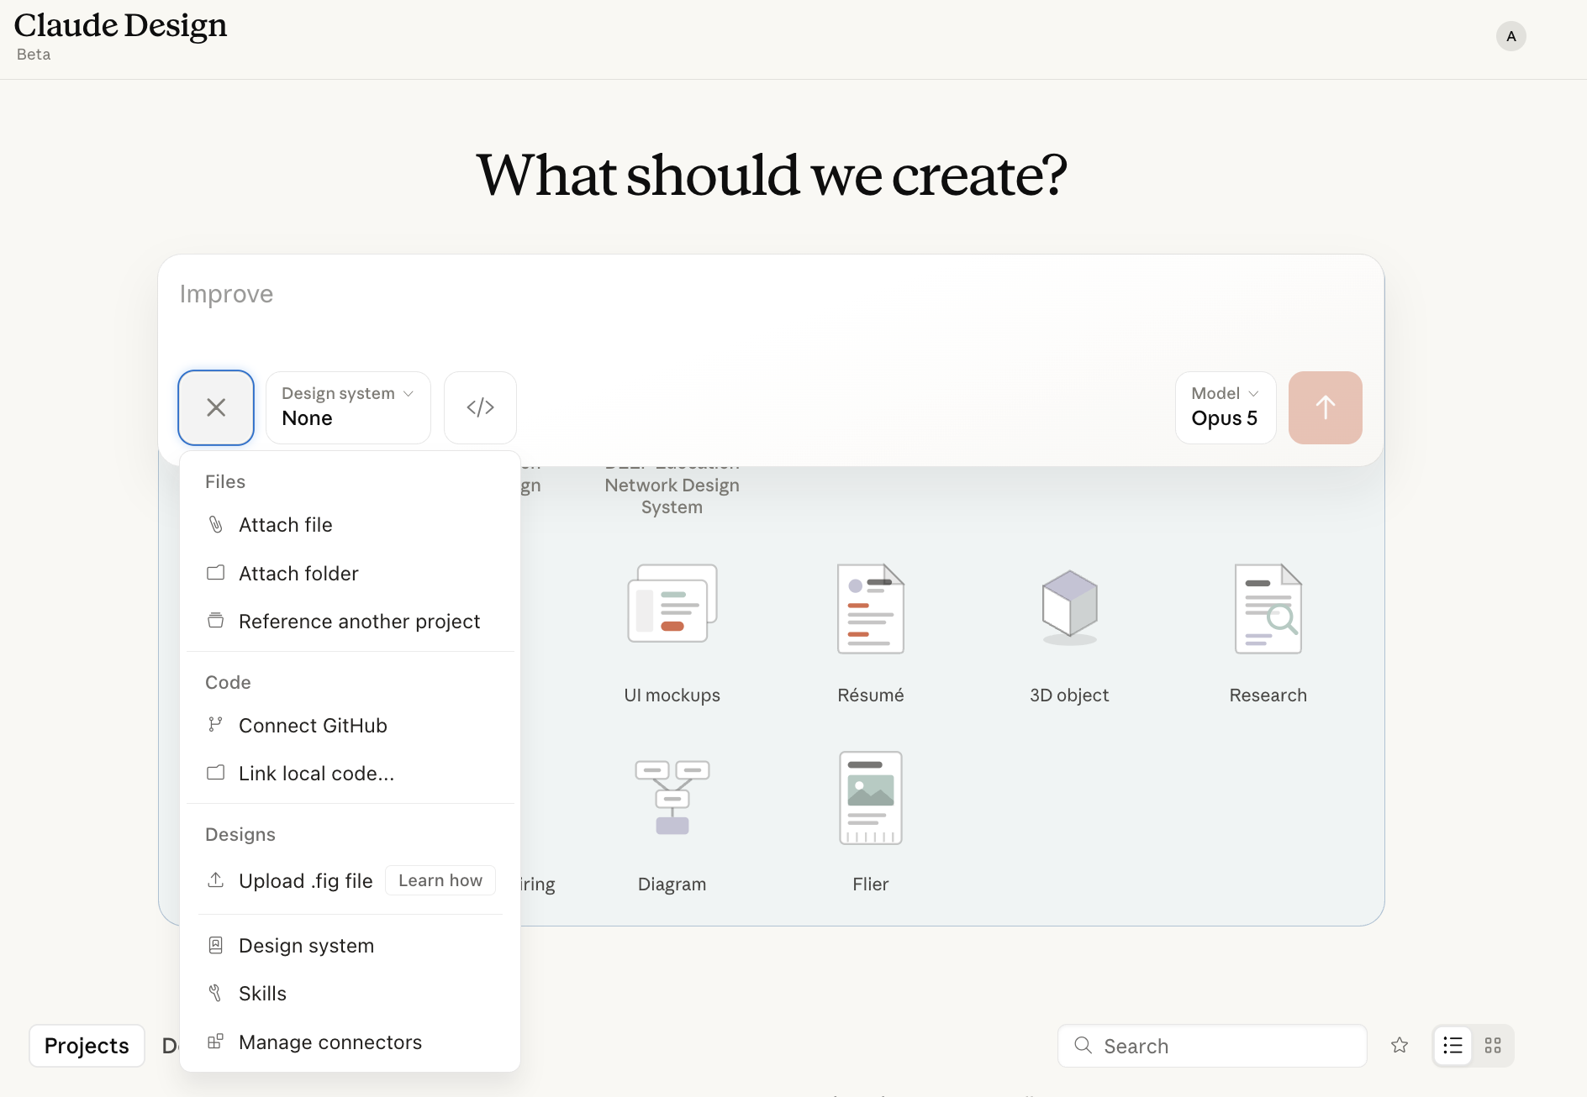
Task: Click the Flier label
Action: (x=870, y=884)
